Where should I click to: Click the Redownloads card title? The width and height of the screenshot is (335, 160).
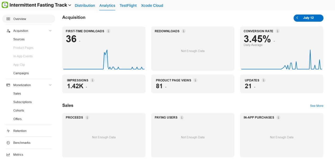click(x=167, y=31)
